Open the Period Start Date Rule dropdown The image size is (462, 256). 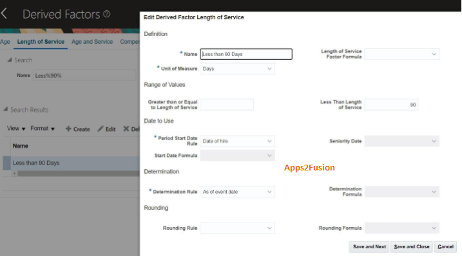tap(238, 141)
